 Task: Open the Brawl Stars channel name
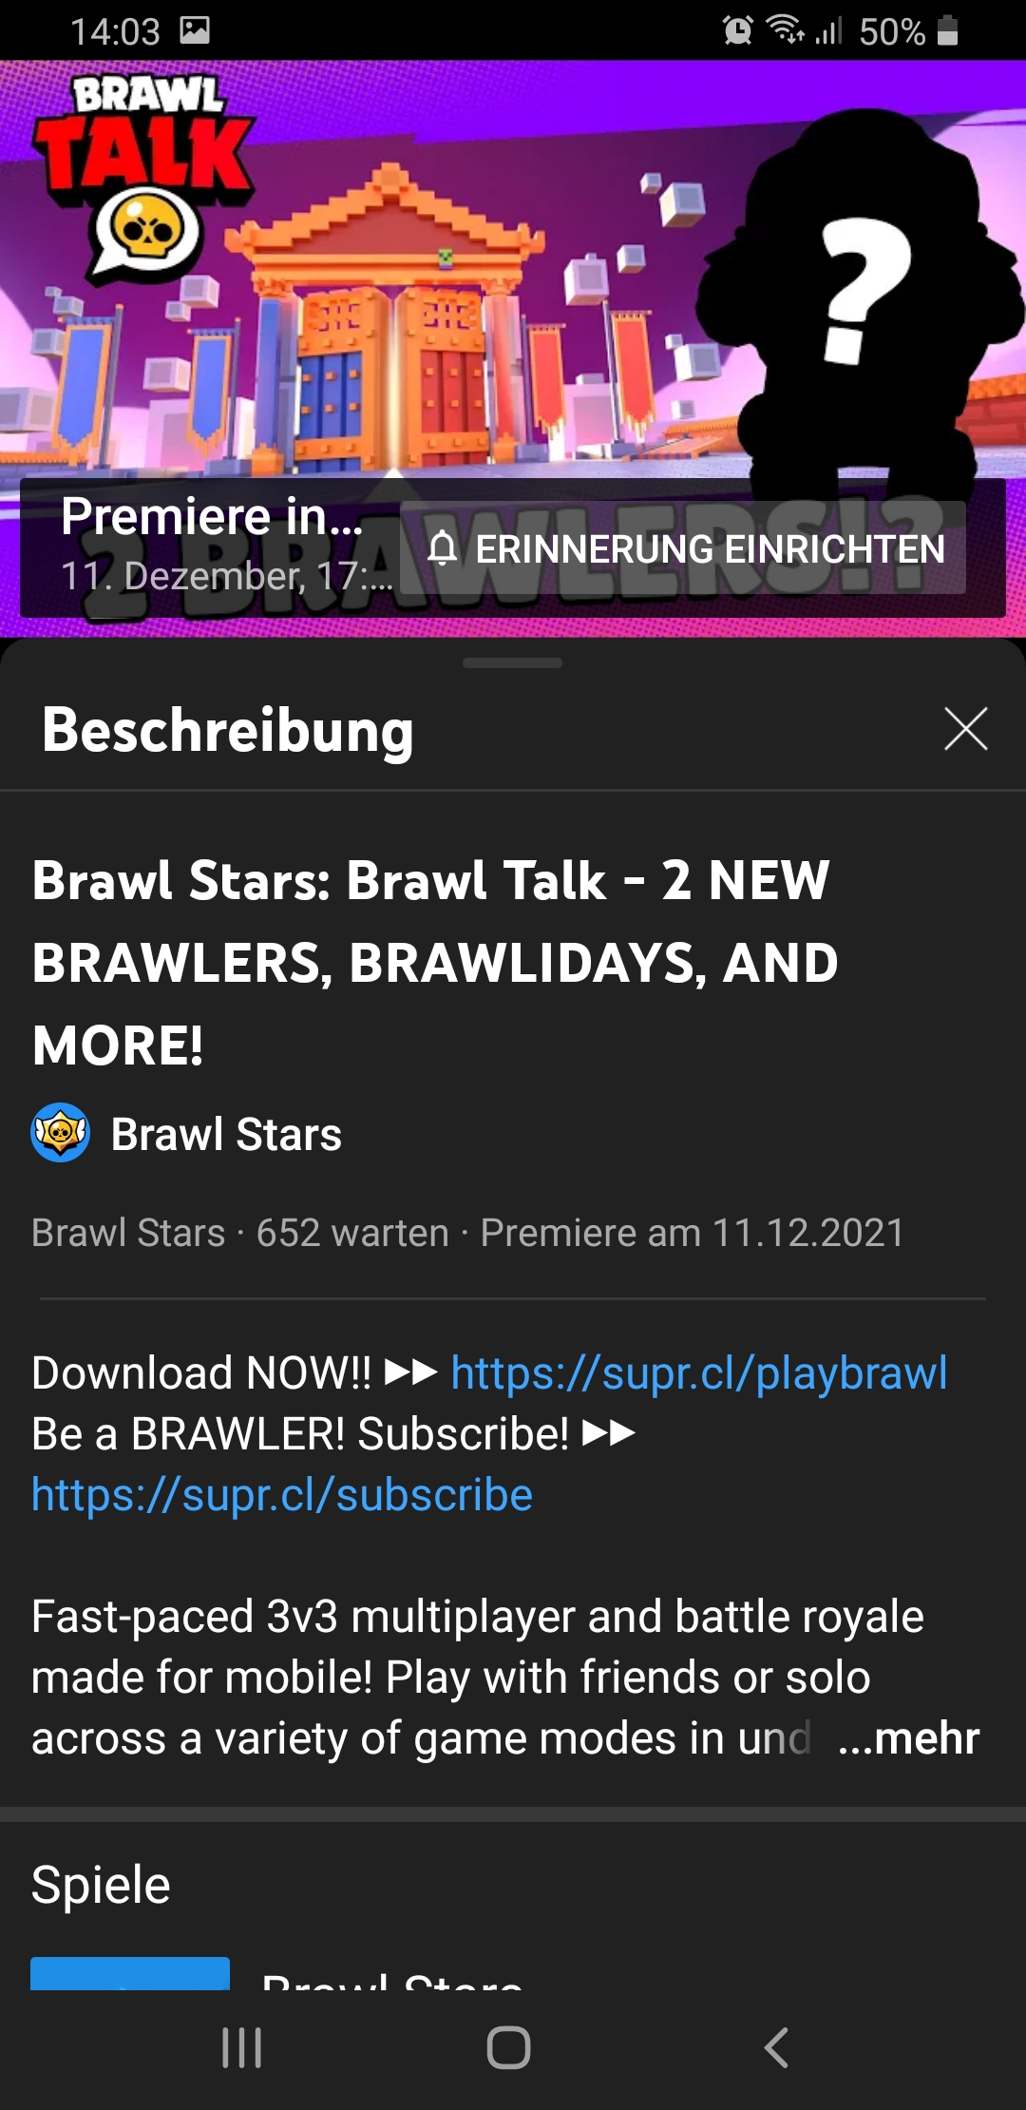click(226, 1134)
